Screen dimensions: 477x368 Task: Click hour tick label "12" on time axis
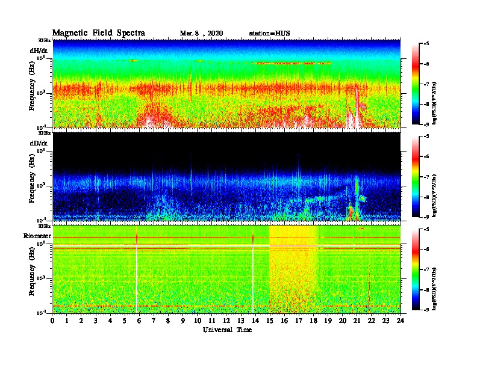tap(226, 320)
